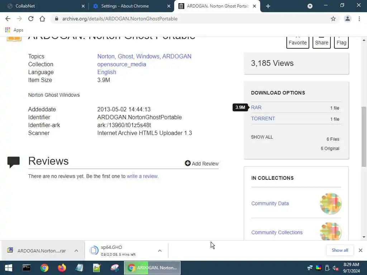Open the opensource_media collection link

pyautogui.click(x=121, y=64)
